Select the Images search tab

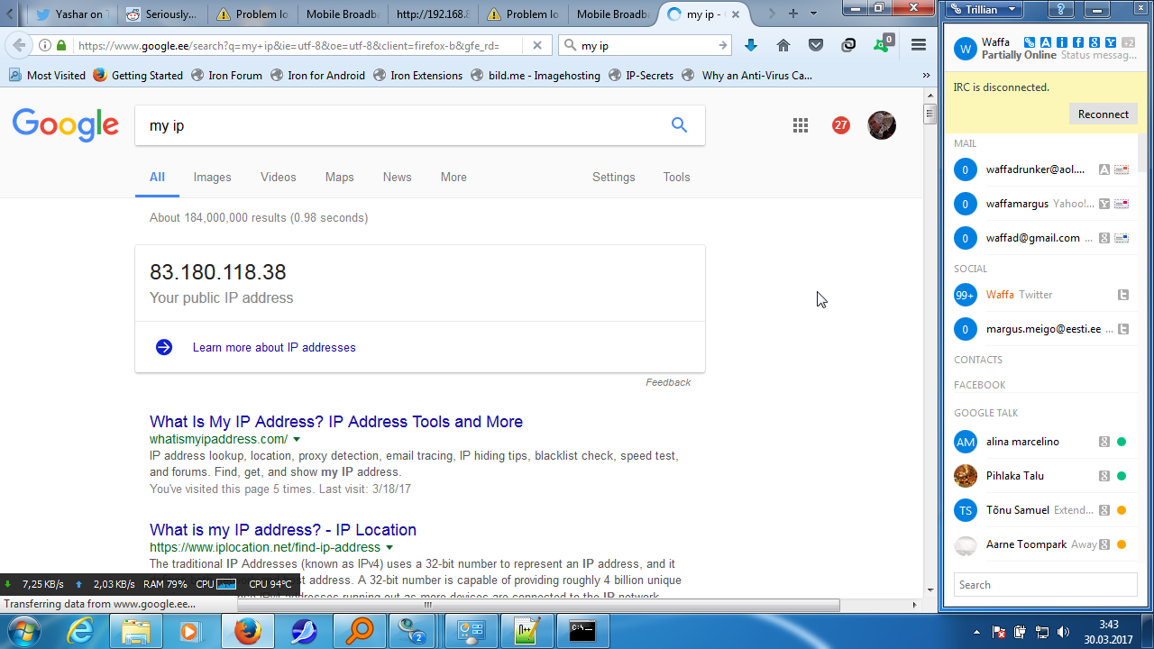213,178
